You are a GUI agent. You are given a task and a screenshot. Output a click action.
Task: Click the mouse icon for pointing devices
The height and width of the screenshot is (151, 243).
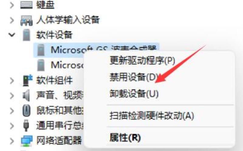(x=26, y=111)
